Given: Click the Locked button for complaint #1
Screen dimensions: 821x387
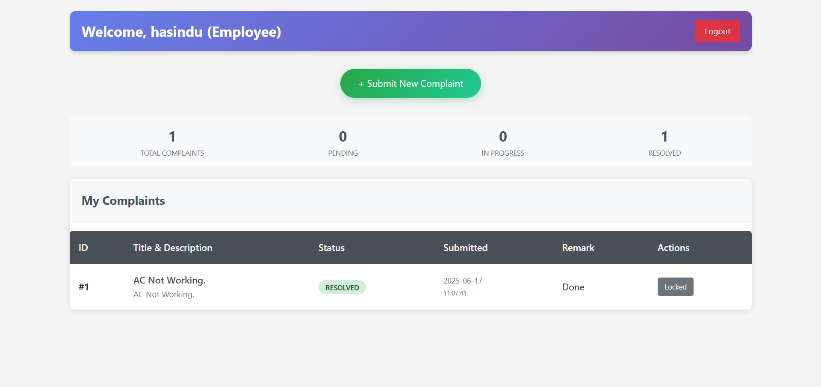Looking at the screenshot, I should pos(675,287).
